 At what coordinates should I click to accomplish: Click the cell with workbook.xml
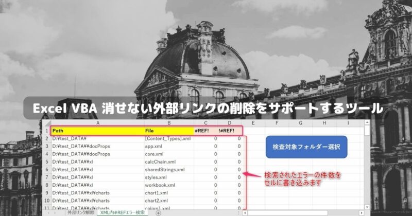168,185
